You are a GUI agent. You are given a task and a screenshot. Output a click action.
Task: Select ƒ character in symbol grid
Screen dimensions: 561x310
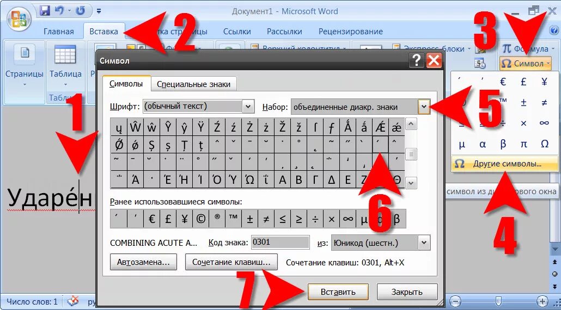click(331, 127)
